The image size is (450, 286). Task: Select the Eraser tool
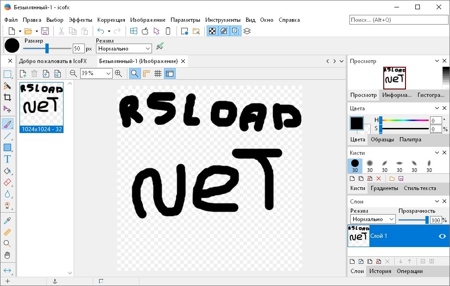7,182
